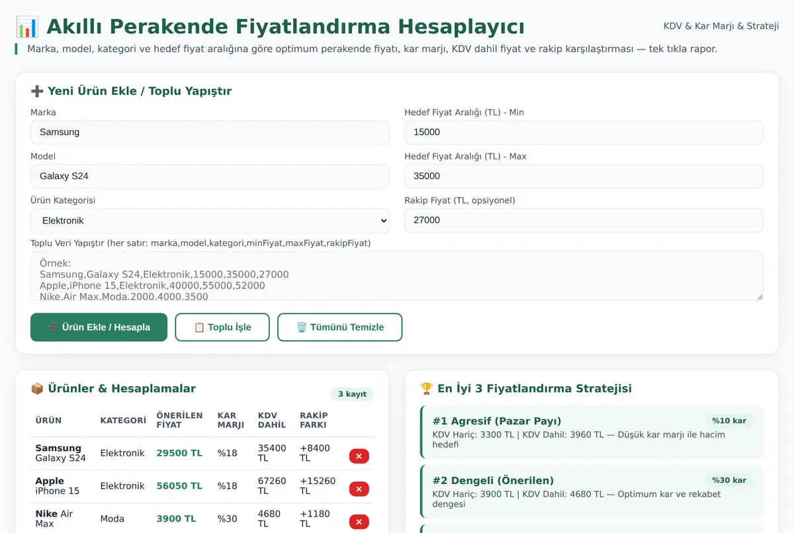Click the ÖNERİLEN FİYAT column header
Viewport: 794px width, 533px height.
point(179,420)
